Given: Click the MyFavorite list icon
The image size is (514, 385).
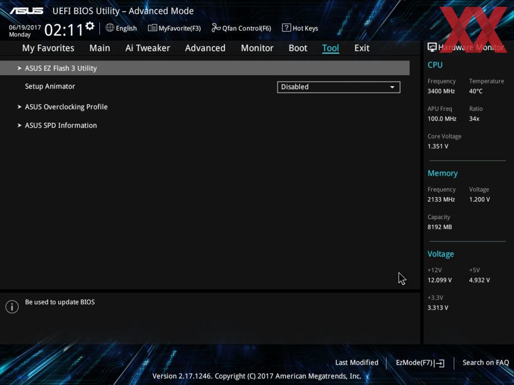Looking at the screenshot, I should coord(152,28).
